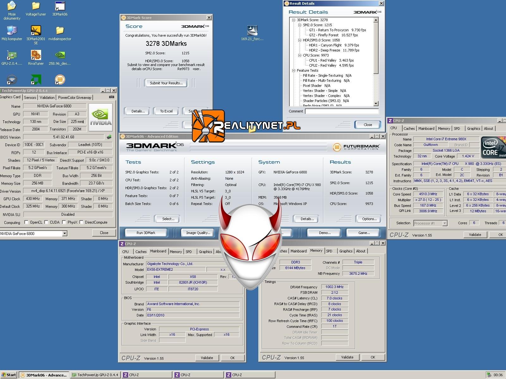Image resolution: width=506 pixels, height=379 pixels.
Task: Click Close button in GPU-Z
Action: [104, 233]
